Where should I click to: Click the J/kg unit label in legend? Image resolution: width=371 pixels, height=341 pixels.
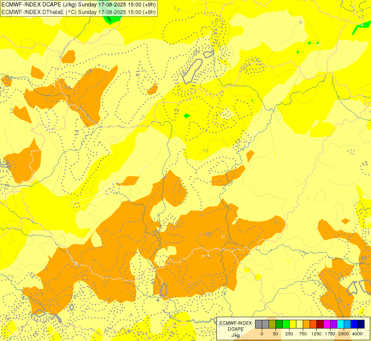click(235, 335)
